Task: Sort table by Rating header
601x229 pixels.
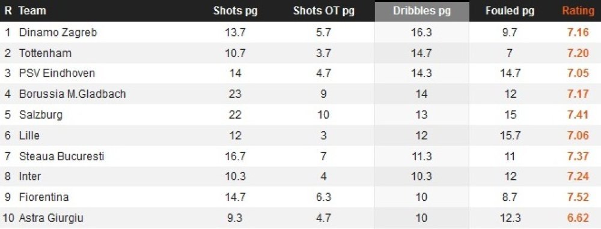Action: coord(578,11)
